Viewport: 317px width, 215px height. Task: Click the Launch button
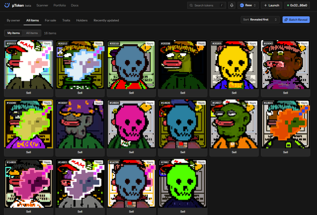pyautogui.click(x=271, y=5)
